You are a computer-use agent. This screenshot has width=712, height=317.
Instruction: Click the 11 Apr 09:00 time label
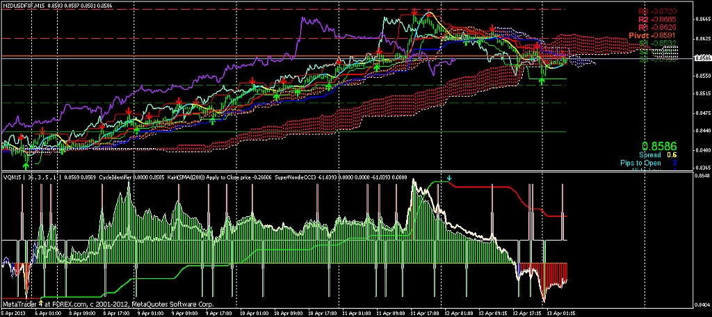(x=389, y=314)
